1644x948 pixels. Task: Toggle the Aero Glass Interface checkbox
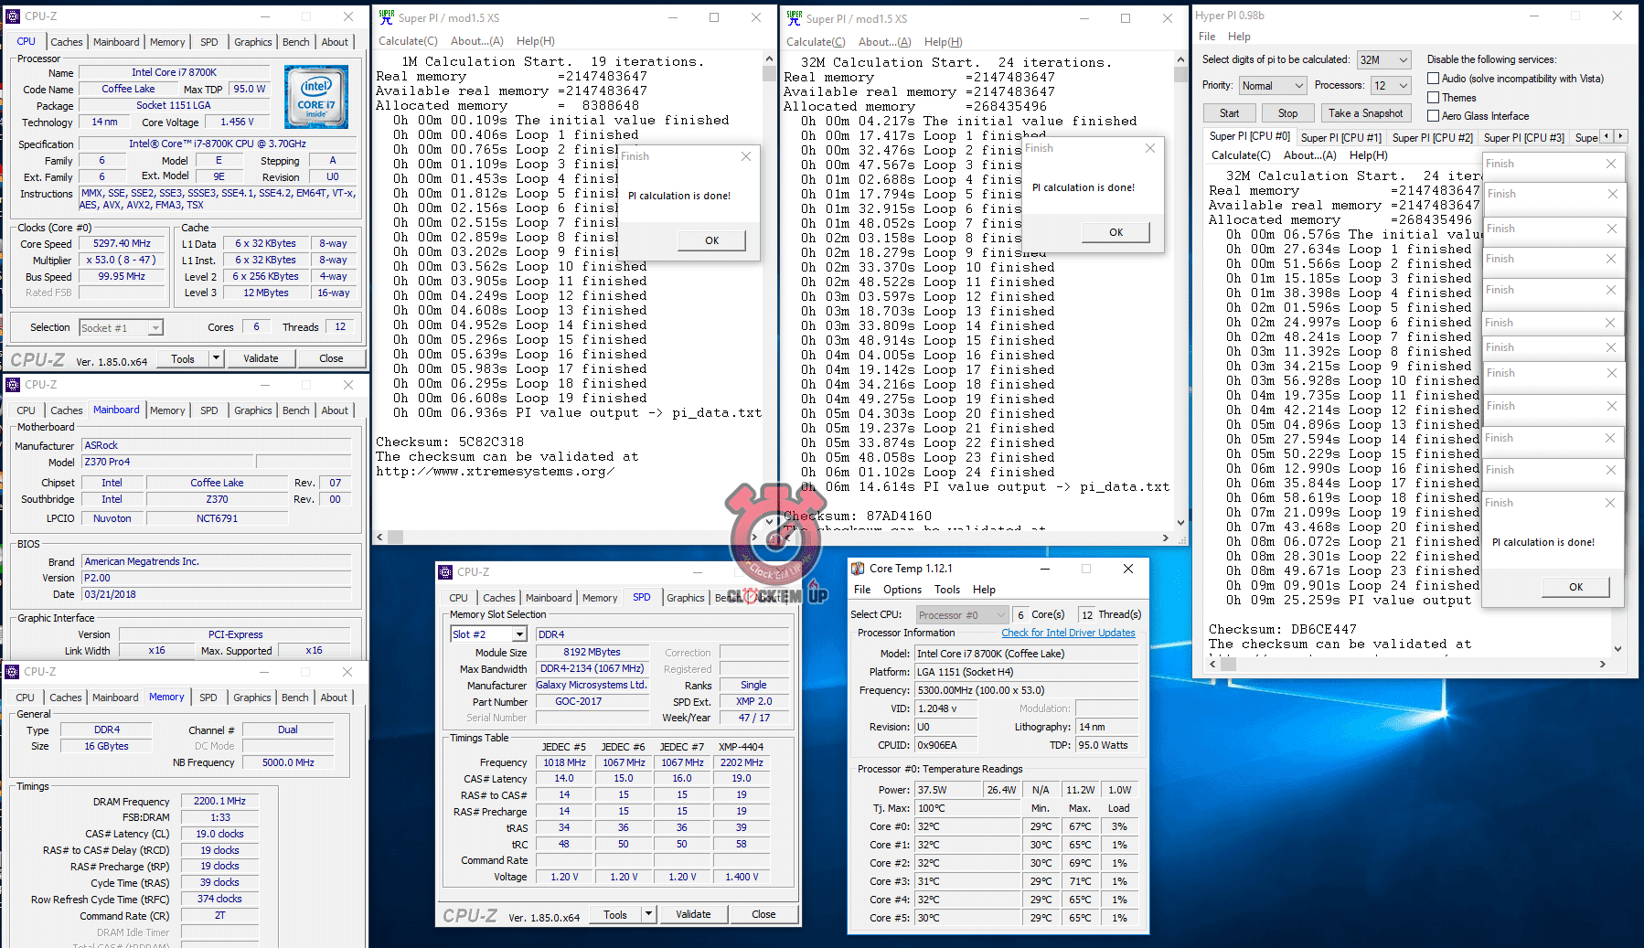[x=1434, y=116]
